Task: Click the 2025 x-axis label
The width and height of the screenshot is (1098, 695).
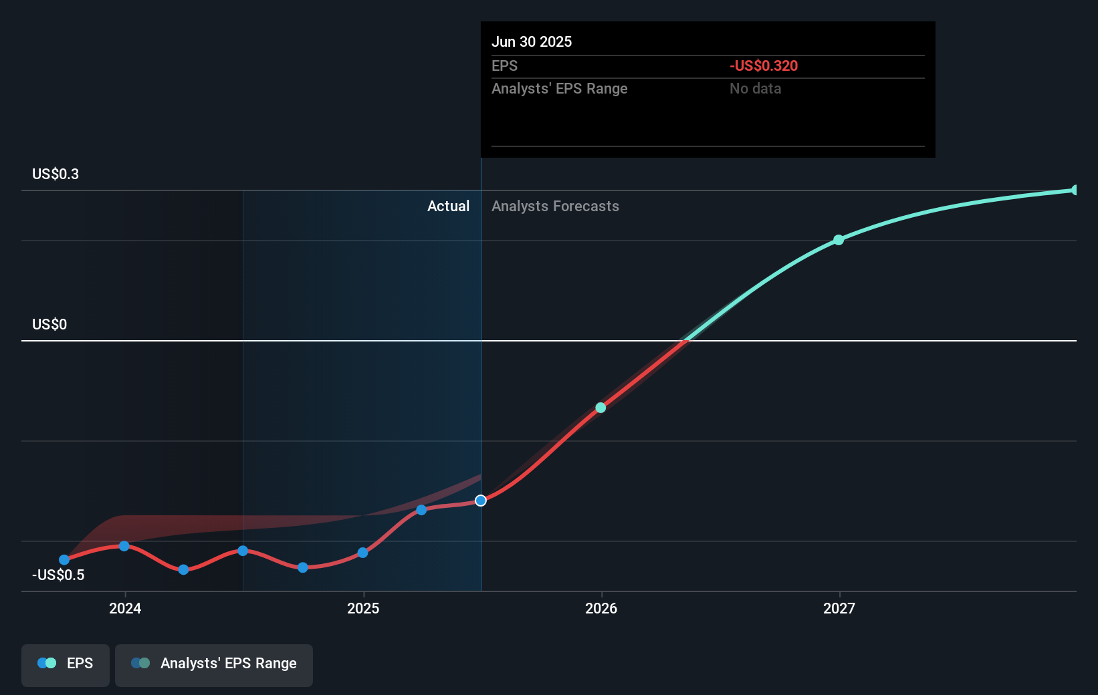Action: [x=363, y=608]
